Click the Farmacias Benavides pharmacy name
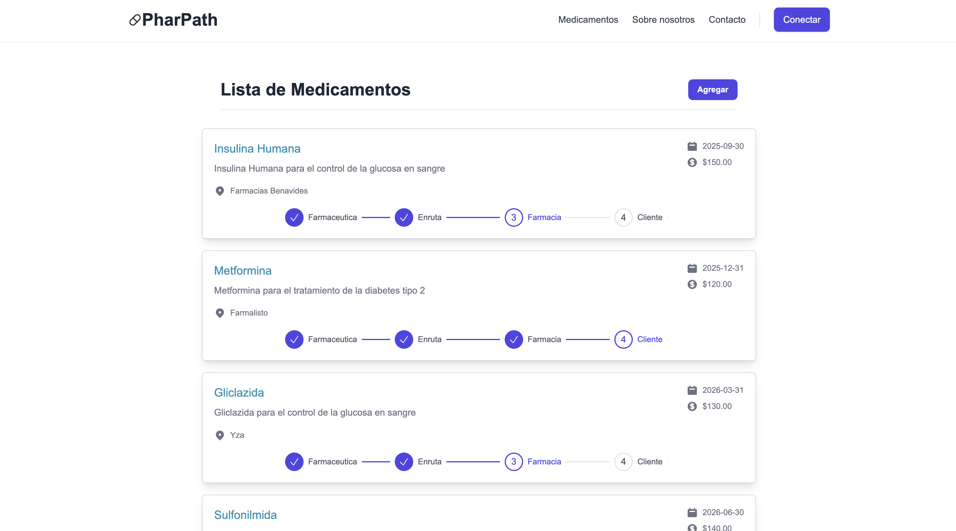The width and height of the screenshot is (956, 531). click(269, 191)
